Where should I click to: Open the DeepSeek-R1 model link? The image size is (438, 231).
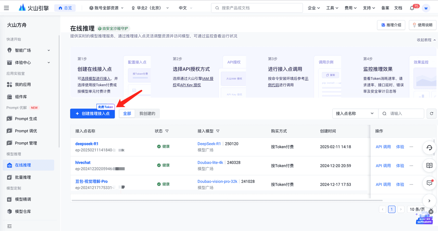[209, 144]
